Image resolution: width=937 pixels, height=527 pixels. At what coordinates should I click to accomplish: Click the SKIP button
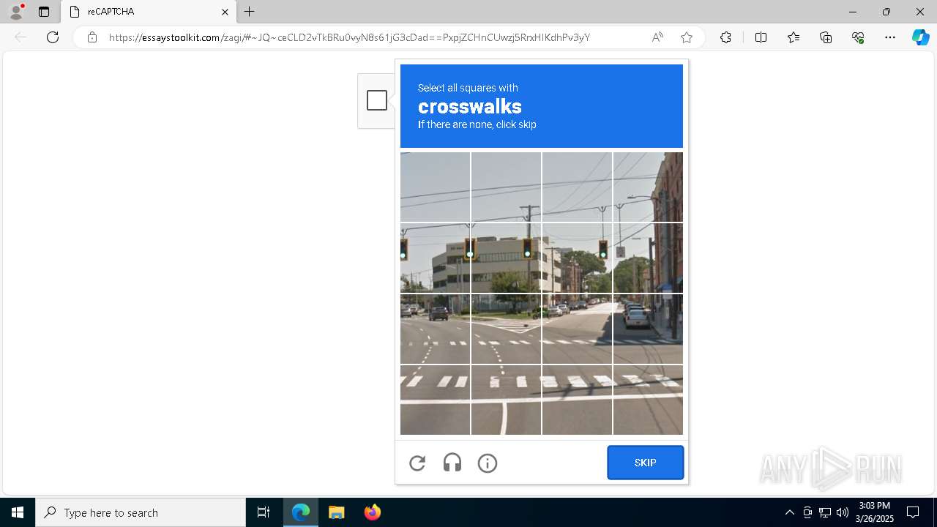[x=645, y=463]
